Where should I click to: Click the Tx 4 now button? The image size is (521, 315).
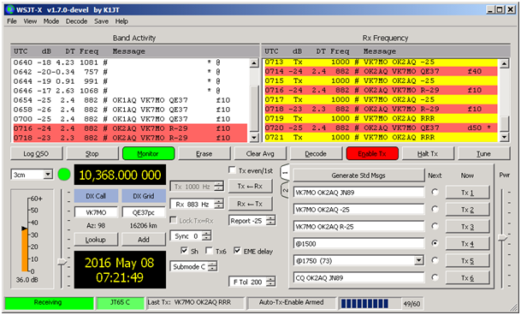(467, 244)
